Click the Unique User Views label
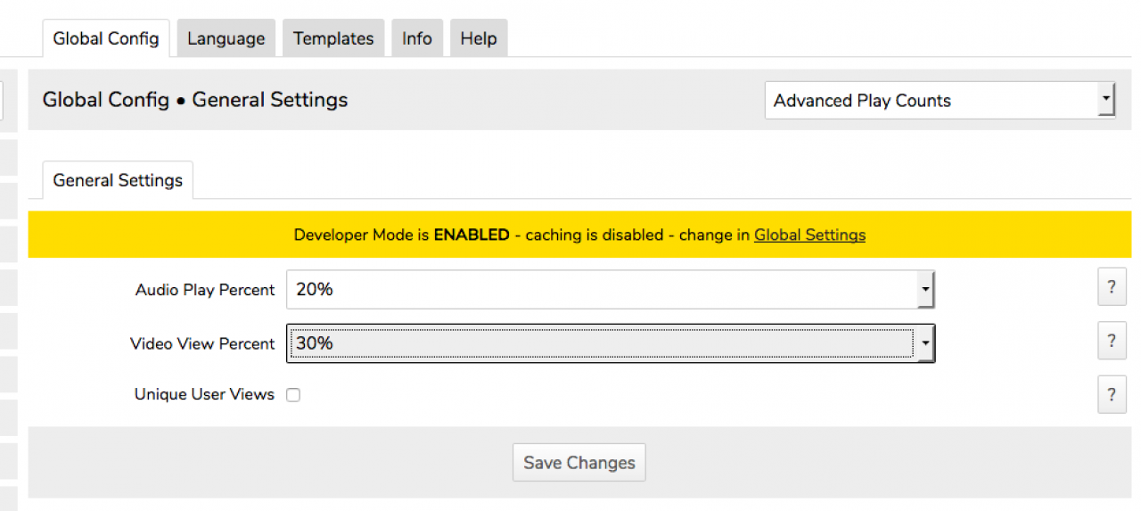This screenshot has width=1141, height=511. [x=204, y=394]
